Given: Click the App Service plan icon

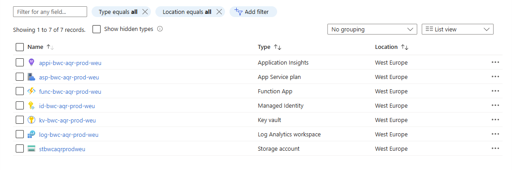Looking at the screenshot, I should tap(31, 77).
